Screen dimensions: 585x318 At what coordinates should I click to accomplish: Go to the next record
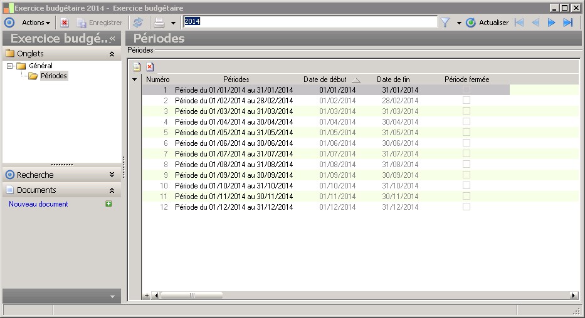point(551,23)
